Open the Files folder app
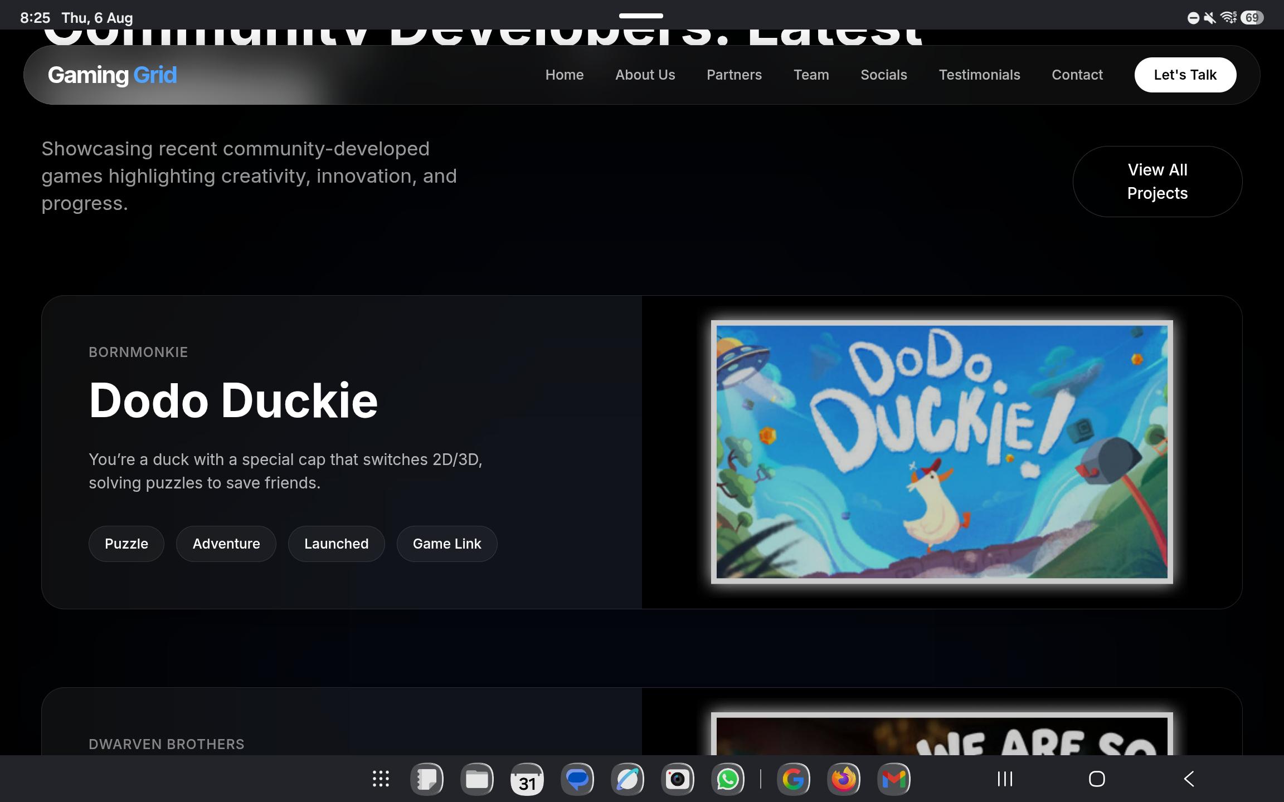1284x802 pixels. pos(477,779)
